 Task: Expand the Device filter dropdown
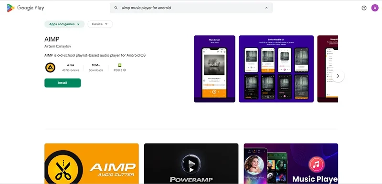tap(100, 24)
